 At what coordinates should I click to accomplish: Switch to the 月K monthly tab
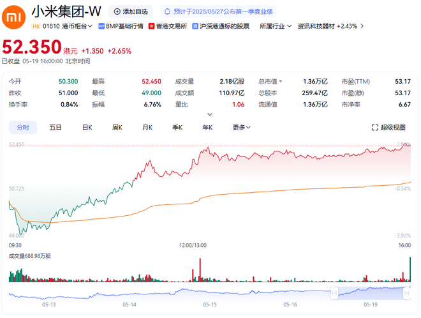[147, 128]
